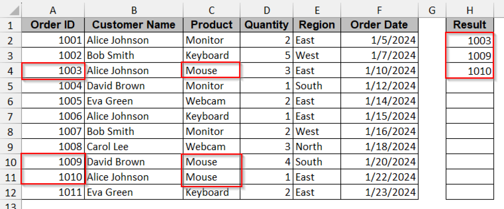Click the Order ID header cell
The image size is (504, 209).
[x=52, y=25]
